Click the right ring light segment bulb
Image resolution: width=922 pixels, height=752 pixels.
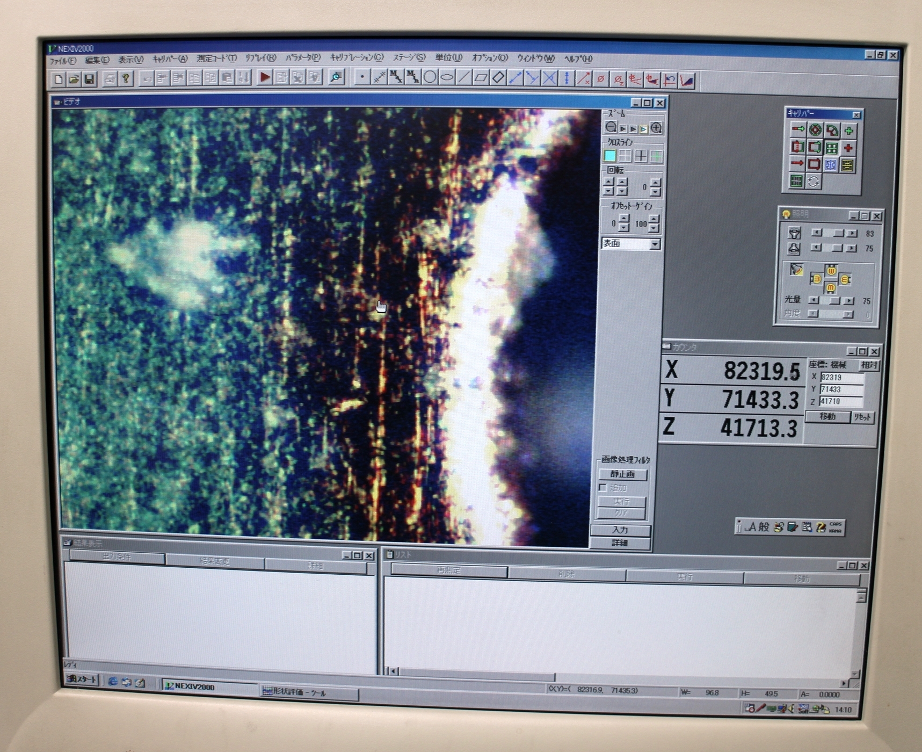tap(846, 279)
